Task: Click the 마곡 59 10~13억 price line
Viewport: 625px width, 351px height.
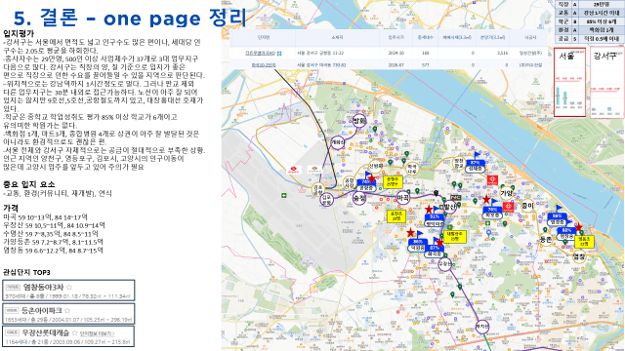Action: click(45, 217)
